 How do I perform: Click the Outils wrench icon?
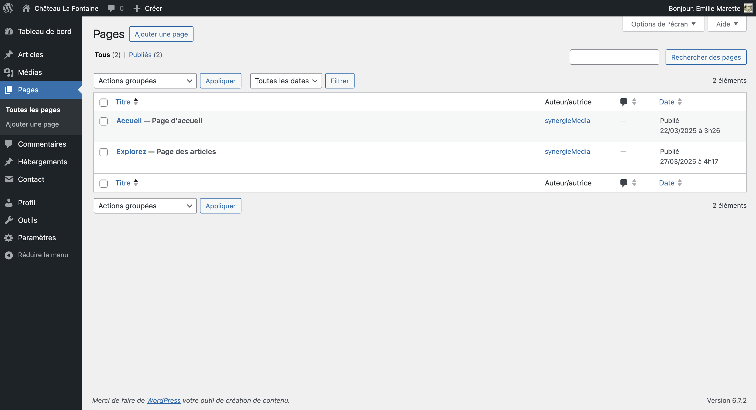(9, 220)
